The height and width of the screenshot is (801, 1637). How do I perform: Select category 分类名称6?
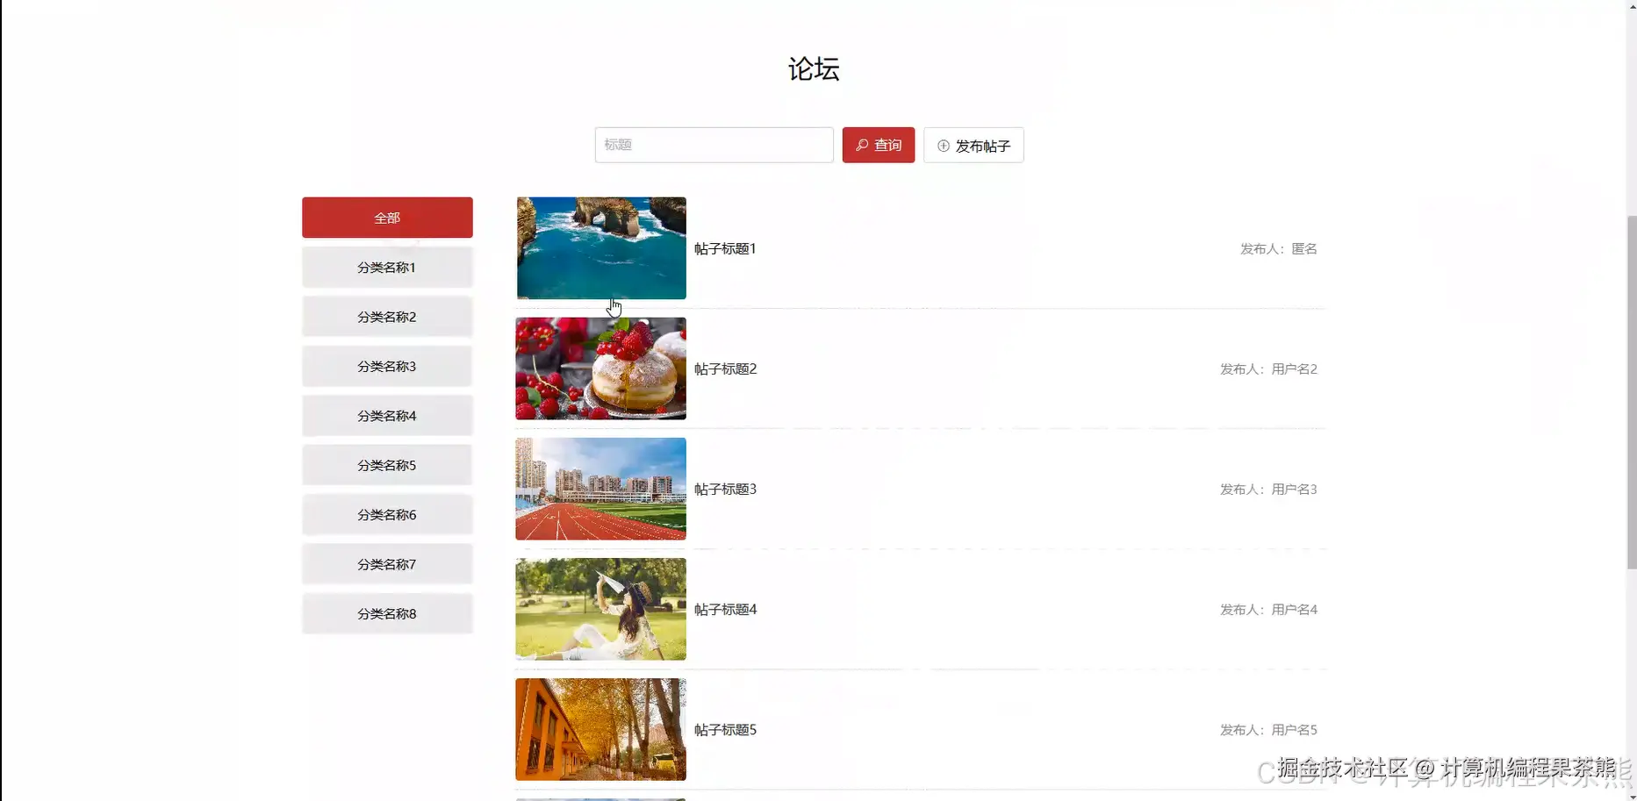[x=387, y=514]
